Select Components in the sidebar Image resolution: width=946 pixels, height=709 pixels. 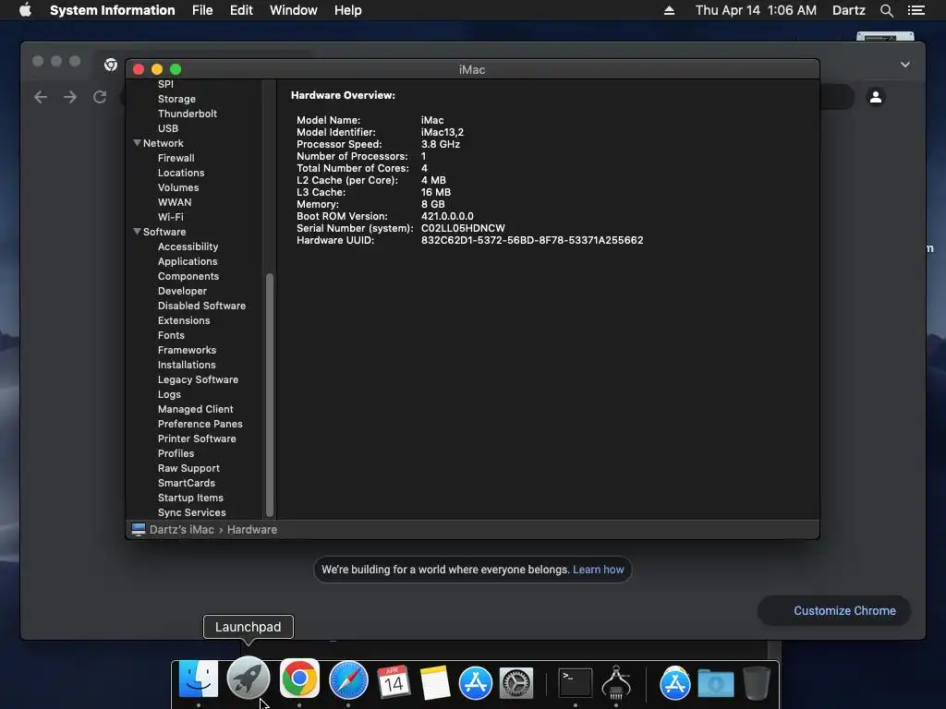(188, 276)
